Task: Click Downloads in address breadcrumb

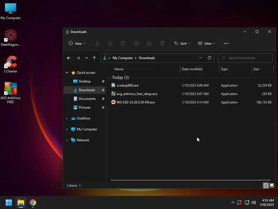Action: click(x=147, y=58)
